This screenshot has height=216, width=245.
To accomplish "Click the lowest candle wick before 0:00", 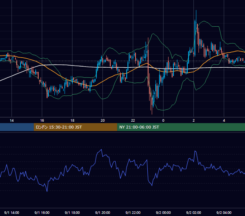I will [152, 106].
